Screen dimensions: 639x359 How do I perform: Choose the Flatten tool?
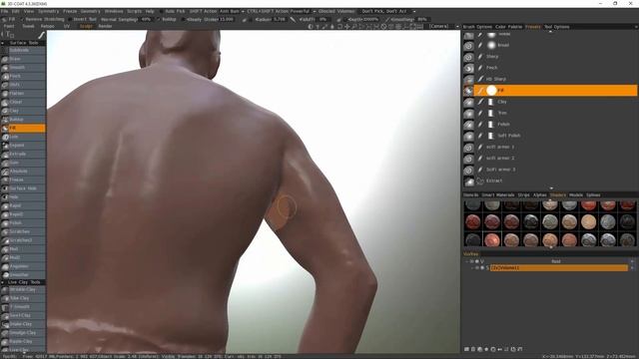pos(23,94)
